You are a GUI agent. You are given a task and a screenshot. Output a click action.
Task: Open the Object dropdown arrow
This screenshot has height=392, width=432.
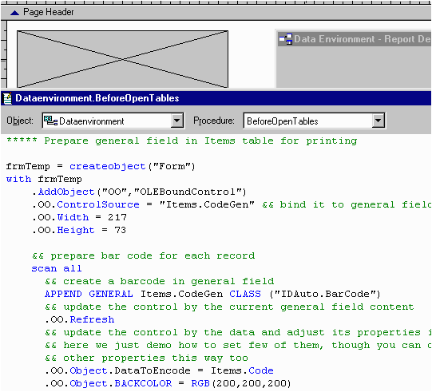[176, 121]
